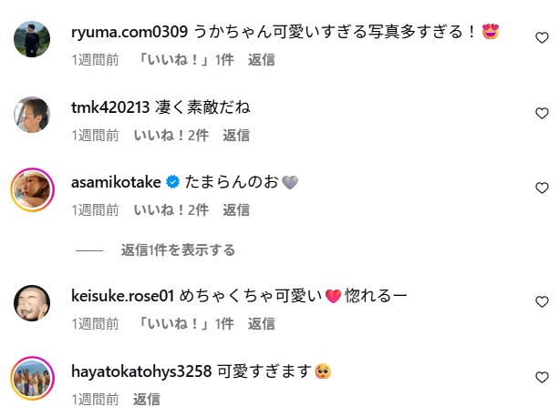The height and width of the screenshot is (417, 559).
Task: Reply to asamikotake's comment
Action: [x=236, y=210]
